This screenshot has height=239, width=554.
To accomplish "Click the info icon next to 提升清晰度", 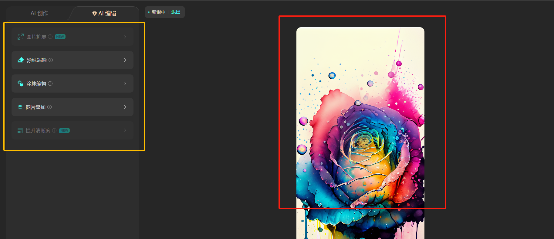I will coord(54,130).
